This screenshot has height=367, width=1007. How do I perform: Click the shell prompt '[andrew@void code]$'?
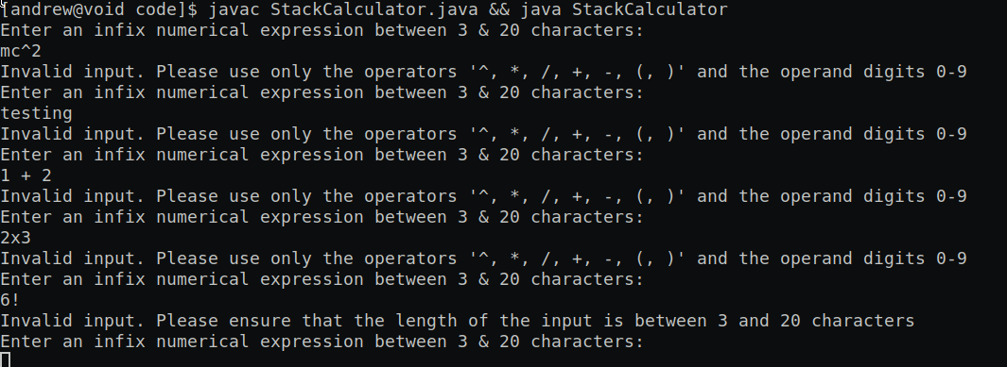click(99, 9)
